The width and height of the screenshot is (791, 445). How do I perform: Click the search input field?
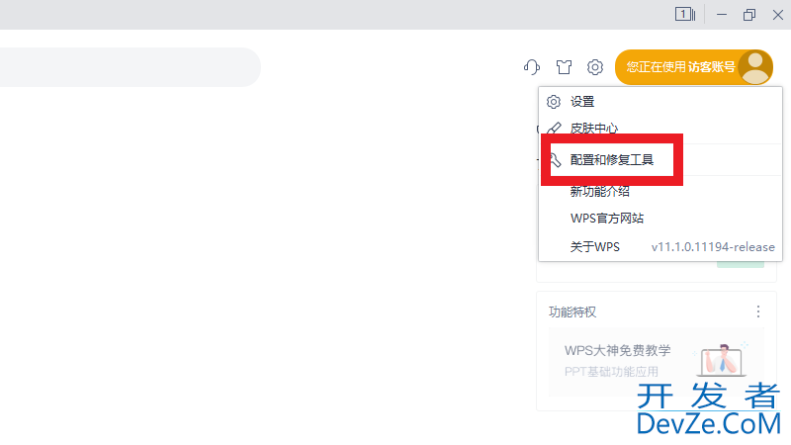[x=131, y=67]
